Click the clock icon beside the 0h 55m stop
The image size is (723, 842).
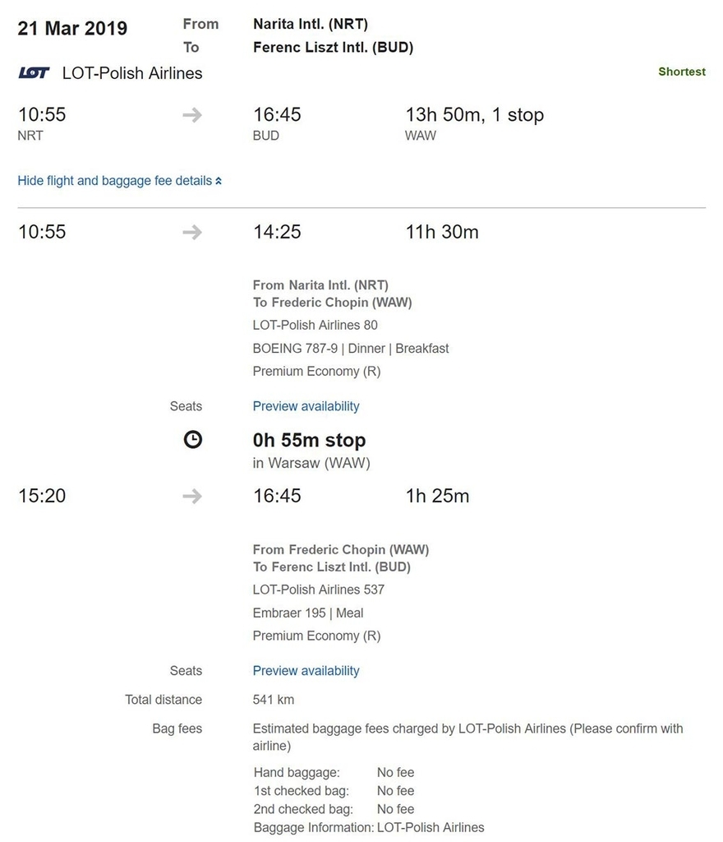tap(193, 439)
